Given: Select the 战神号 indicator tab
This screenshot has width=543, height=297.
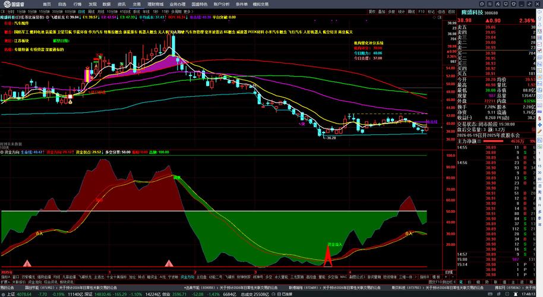Looking at the screenshot, I should [258, 277].
